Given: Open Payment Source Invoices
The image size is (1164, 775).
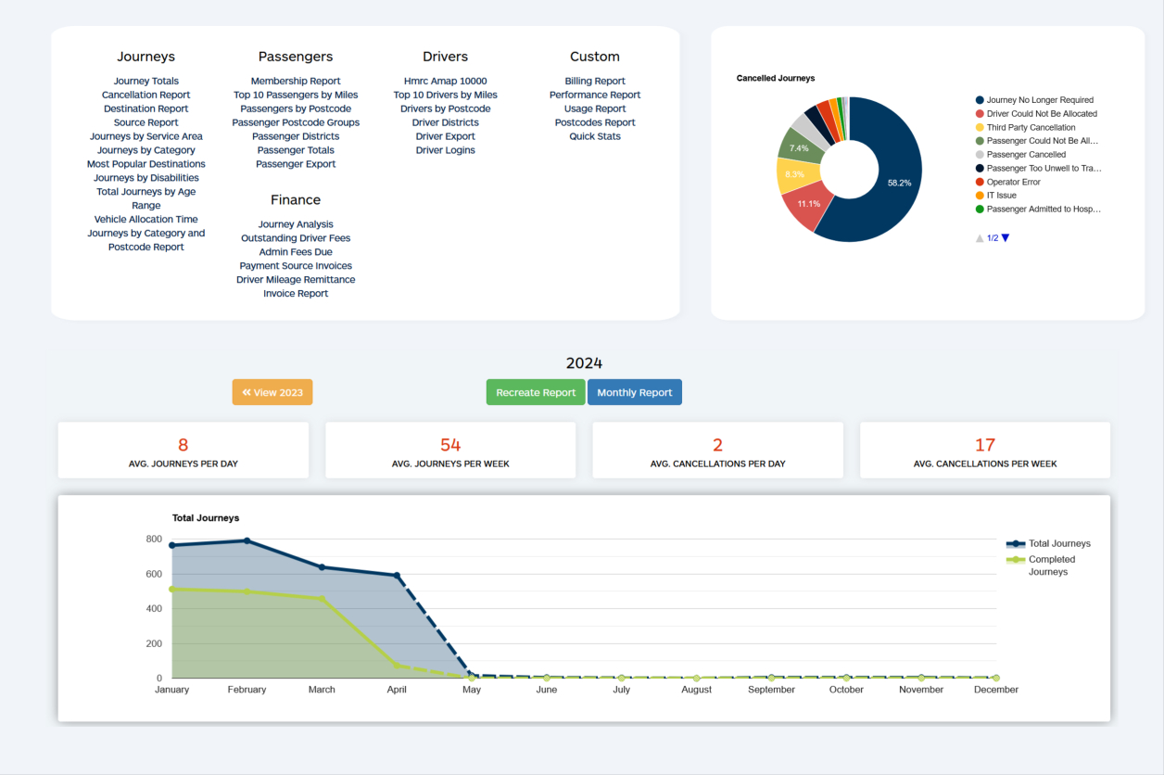Looking at the screenshot, I should point(296,265).
